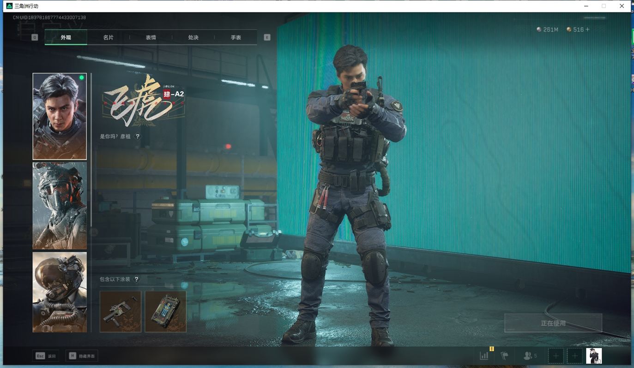Click help icon beside 包含以下涂装
634x368 pixels.
(136, 279)
